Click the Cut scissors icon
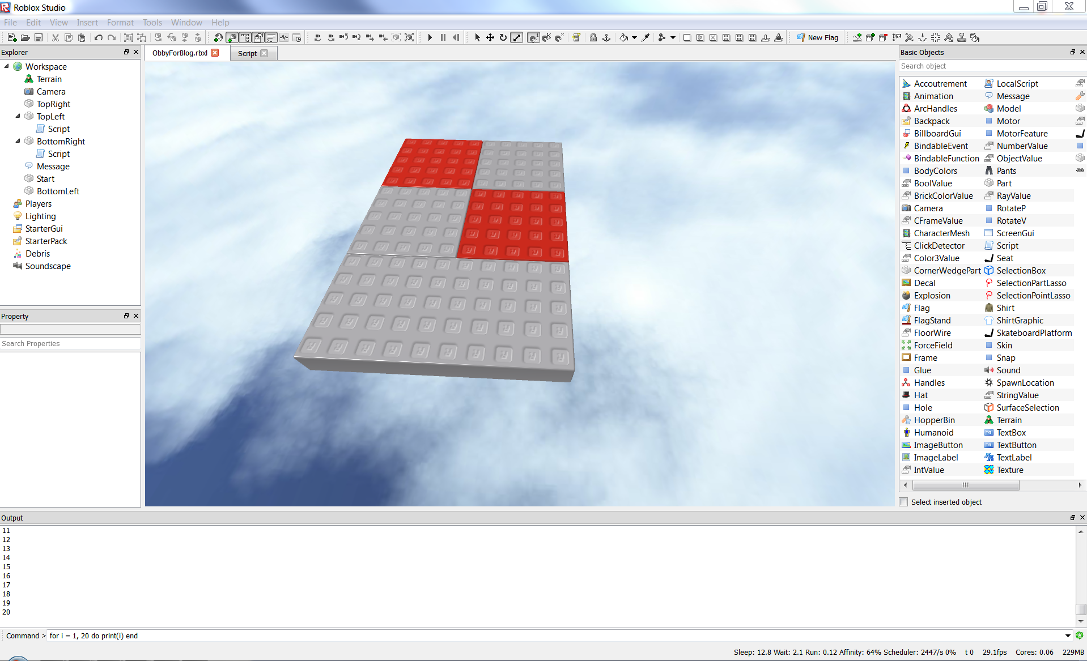The height and width of the screenshot is (661, 1087). [55, 37]
